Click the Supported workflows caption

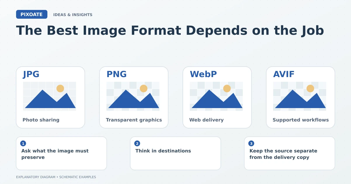point(300,120)
